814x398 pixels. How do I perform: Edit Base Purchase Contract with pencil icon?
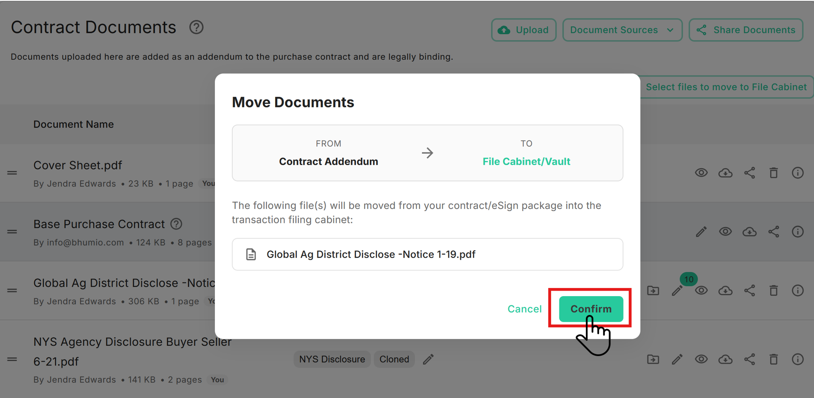(701, 232)
